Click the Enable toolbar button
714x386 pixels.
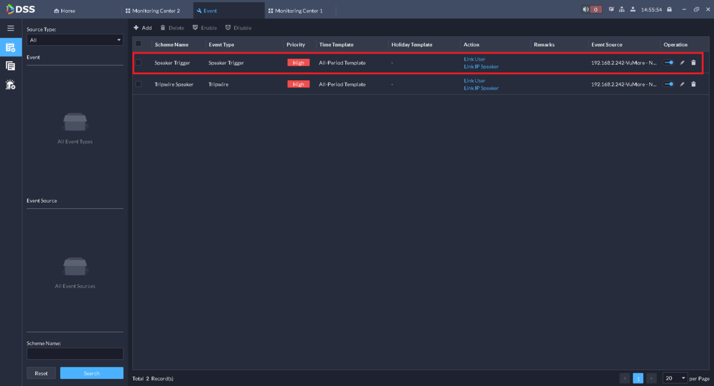point(205,28)
